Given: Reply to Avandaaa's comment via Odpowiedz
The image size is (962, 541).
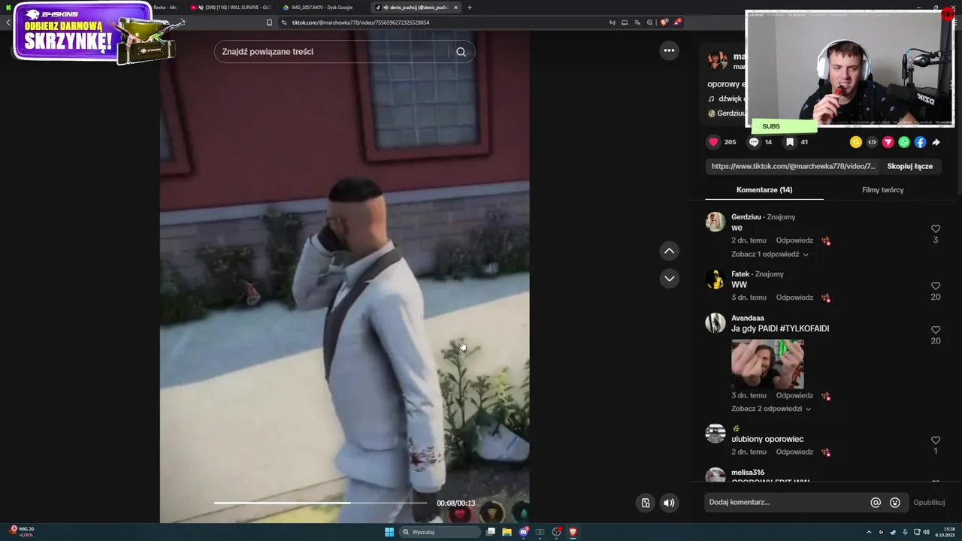Looking at the screenshot, I should pyautogui.click(x=794, y=395).
